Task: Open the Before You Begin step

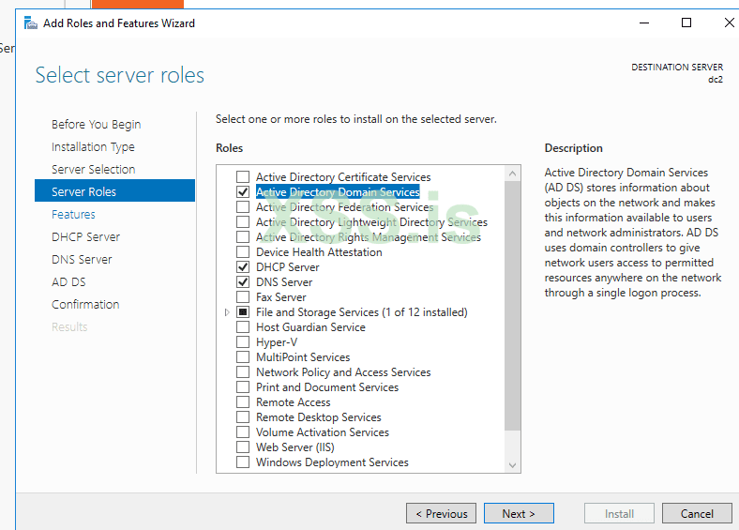Action: (x=96, y=125)
